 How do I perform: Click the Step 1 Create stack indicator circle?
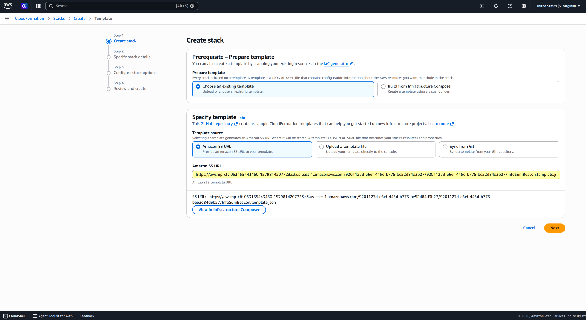[x=109, y=41]
